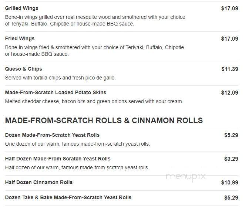Click the menupix watermark logo
The height and width of the screenshot is (207, 252).
(186, 177)
